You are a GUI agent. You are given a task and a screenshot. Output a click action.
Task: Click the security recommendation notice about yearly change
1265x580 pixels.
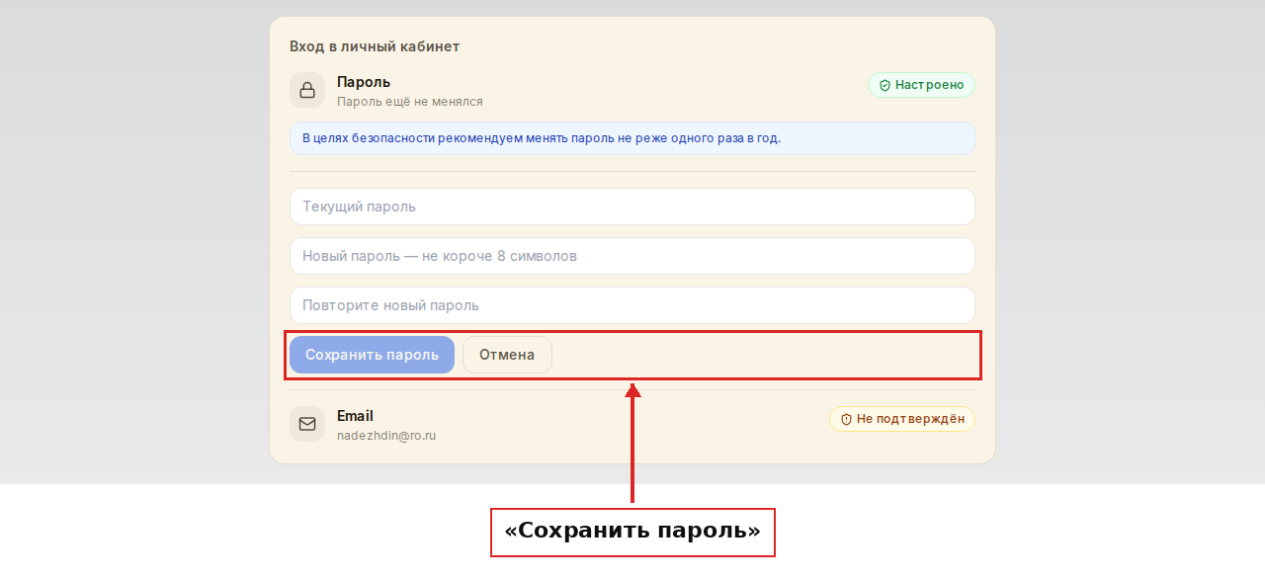(632, 138)
